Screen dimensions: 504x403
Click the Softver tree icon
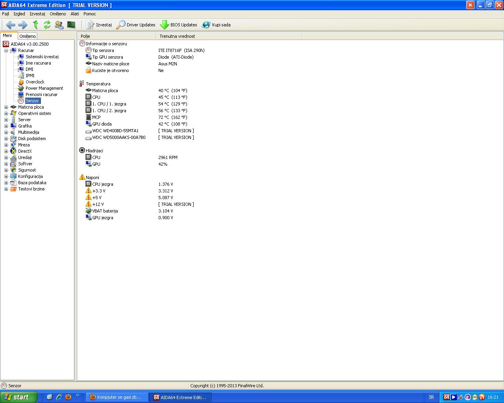click(13, 164)
